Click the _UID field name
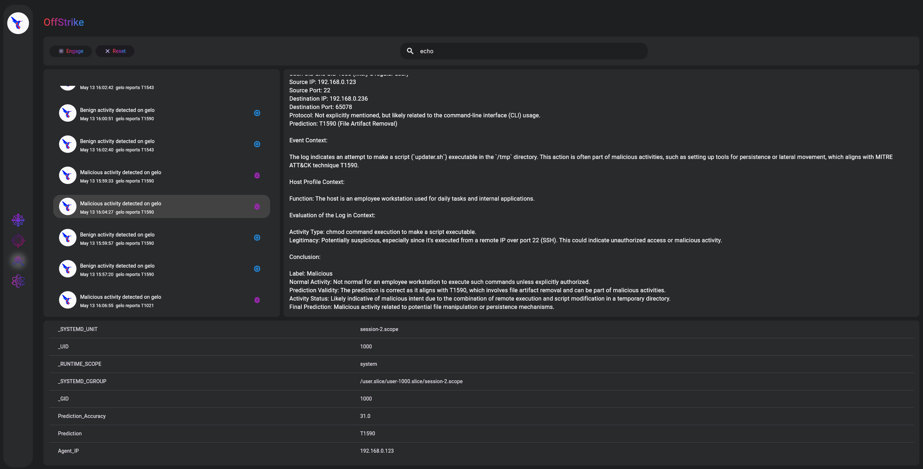923x469 pixels. (x=63, y=347)
